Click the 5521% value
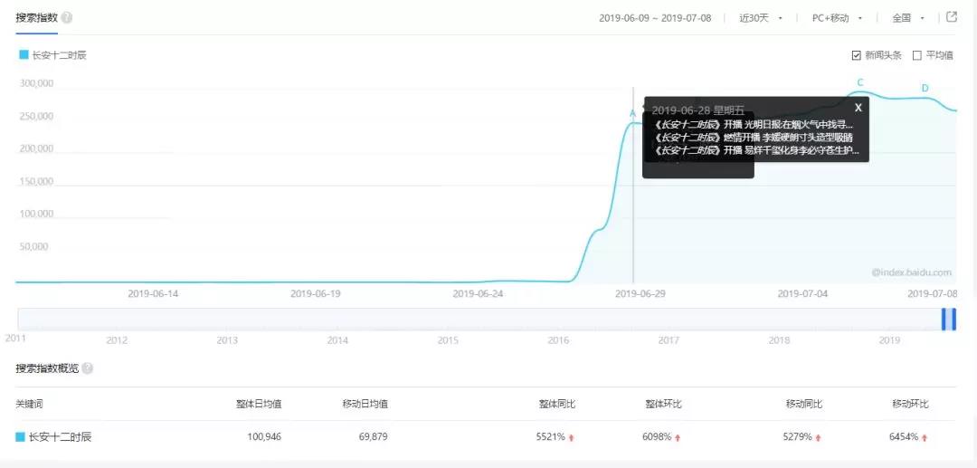Viewport: 977px width, 468px height. (550, 437)
